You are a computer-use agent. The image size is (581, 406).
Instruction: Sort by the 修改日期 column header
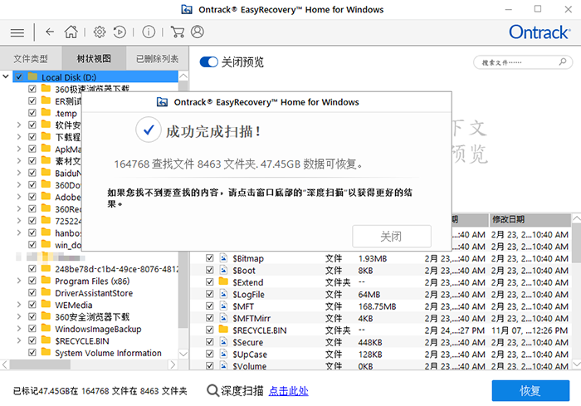[x=530, y=219]
